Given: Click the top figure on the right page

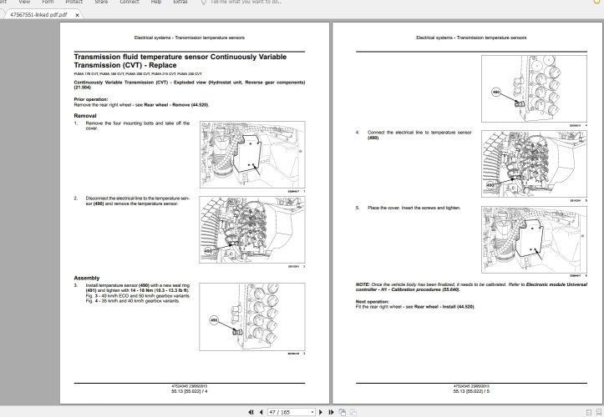Looking at the screenshot, I should (534, 88).
